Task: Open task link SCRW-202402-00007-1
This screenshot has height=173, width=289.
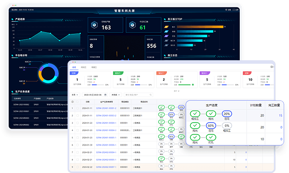Action: click(x=106, y=167)
